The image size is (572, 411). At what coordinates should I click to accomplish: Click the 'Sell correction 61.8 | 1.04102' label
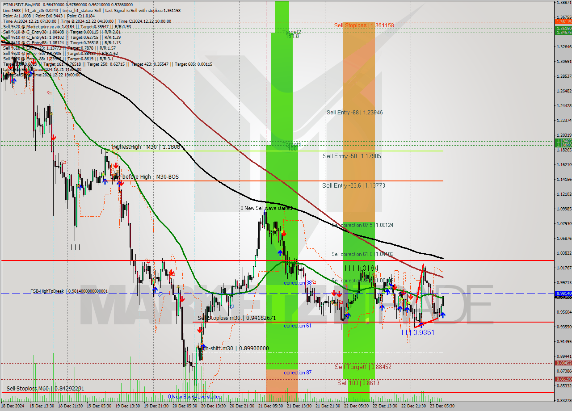[x=362, y=254]
